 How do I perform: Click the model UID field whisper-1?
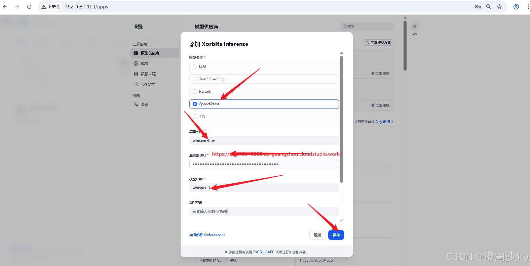point(264,188)
